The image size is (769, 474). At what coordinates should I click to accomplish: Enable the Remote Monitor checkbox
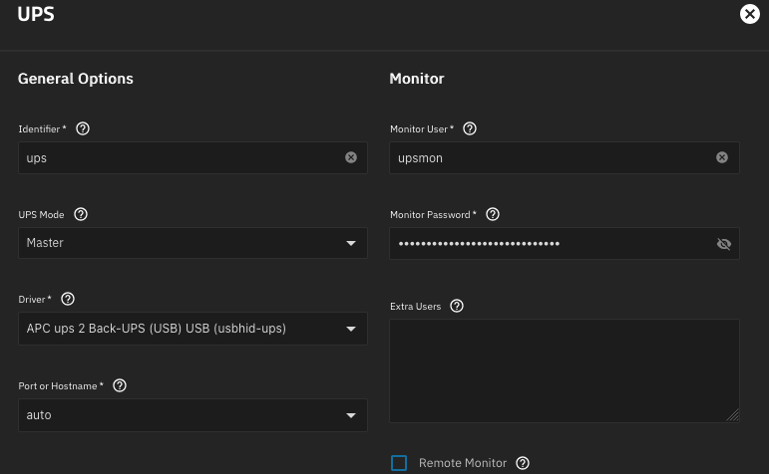399,463
